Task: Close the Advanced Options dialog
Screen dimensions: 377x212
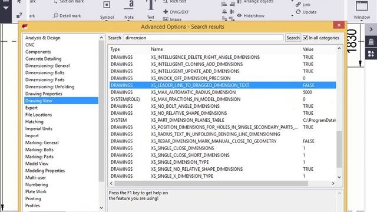Action: click(339, 25)
